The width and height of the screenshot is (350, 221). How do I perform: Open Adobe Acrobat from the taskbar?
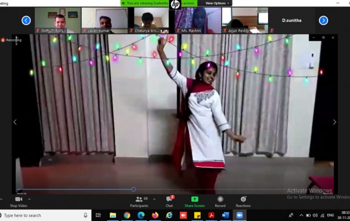click(x=211, y=215)
